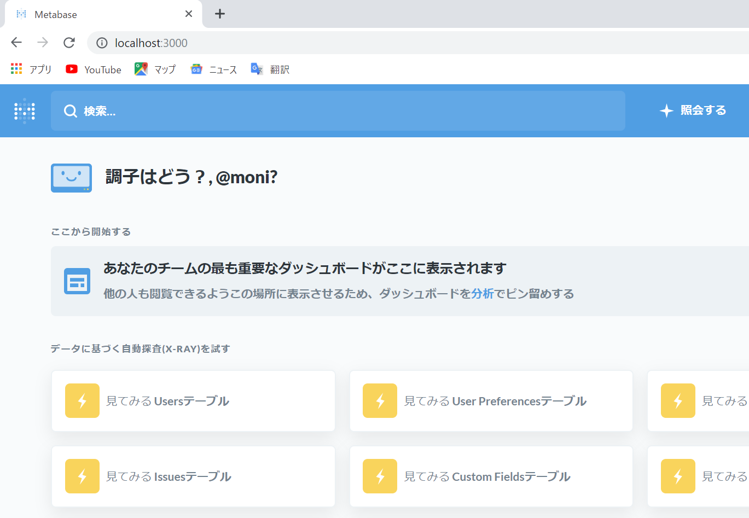Open the 見てみる Usersテーブル x-ray card
The width and height of the screenshot is (749, 518).
point(193,401)
